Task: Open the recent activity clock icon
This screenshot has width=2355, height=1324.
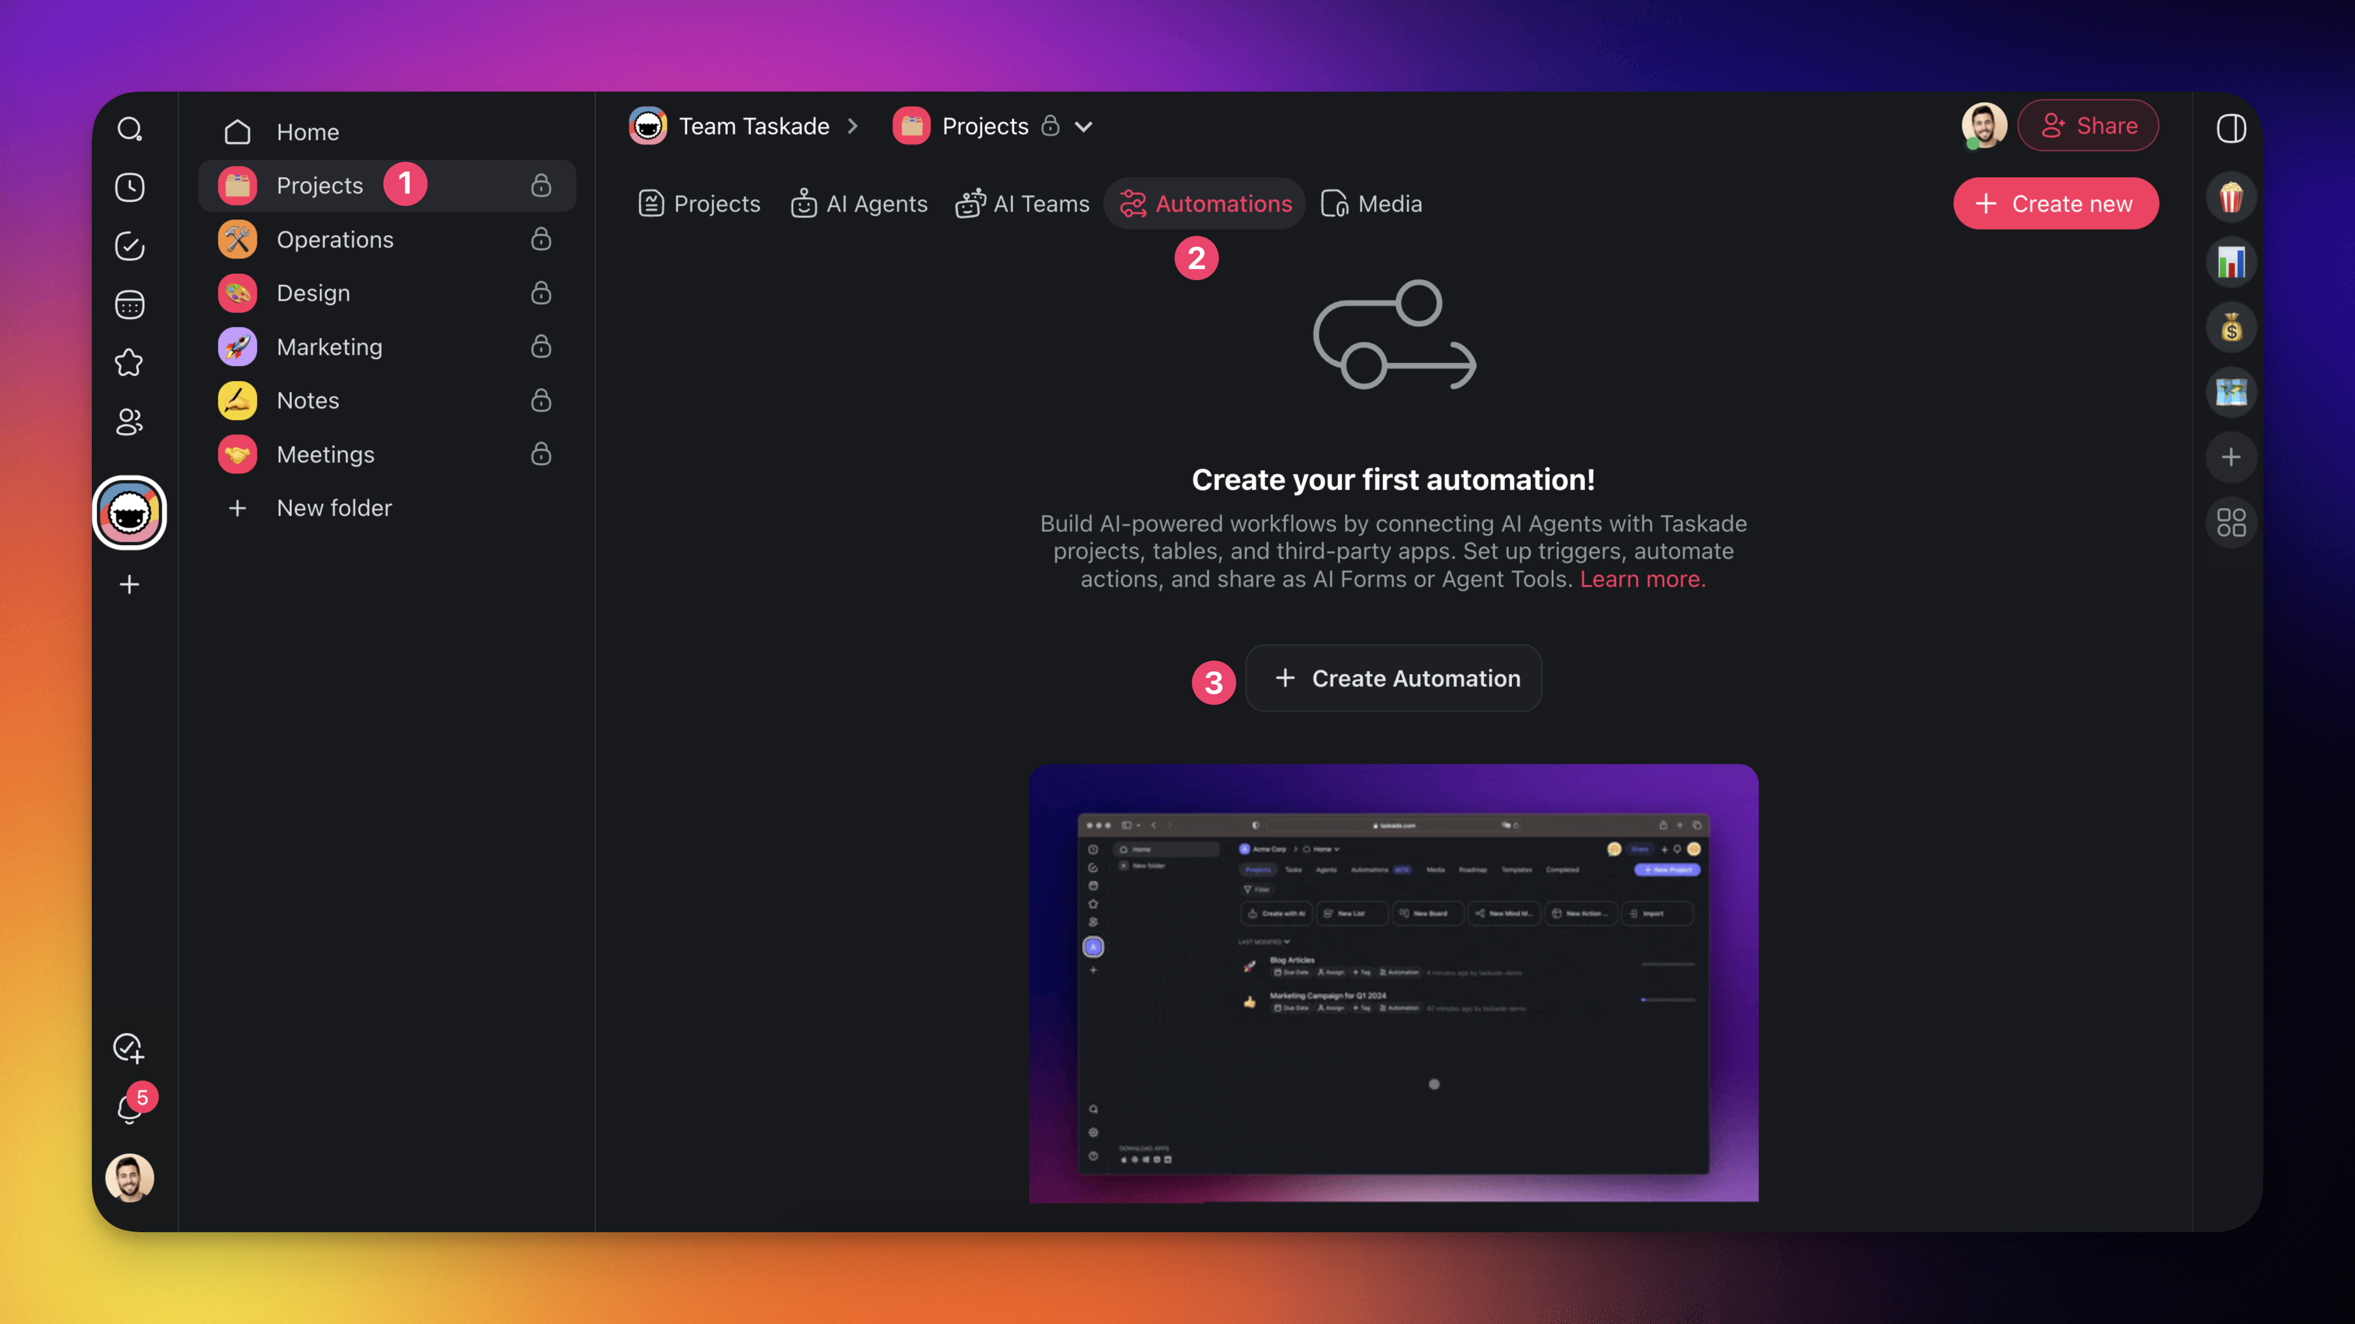Action: [x=130, y=188]
